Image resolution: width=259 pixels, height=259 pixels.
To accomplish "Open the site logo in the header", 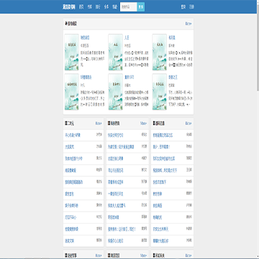I will [x=69, y=7].
